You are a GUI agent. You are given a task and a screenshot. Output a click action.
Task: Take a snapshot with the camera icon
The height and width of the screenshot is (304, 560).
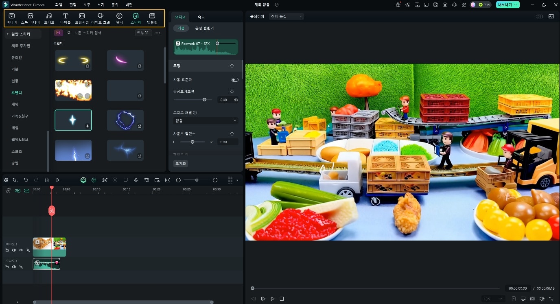(x=532, y=299)
